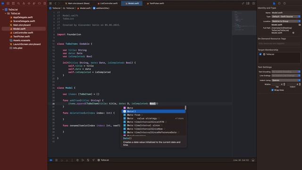Open the Issue navigator warning icon
Image resolution: width=302 pixels, height=170 pixels.
click(24, 3)
